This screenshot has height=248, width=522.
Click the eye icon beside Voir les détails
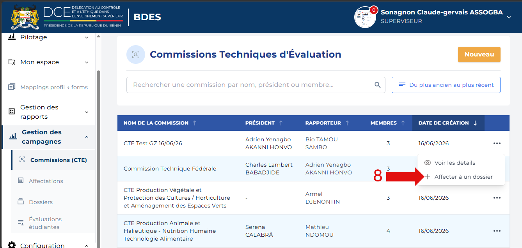coord(428,163)
